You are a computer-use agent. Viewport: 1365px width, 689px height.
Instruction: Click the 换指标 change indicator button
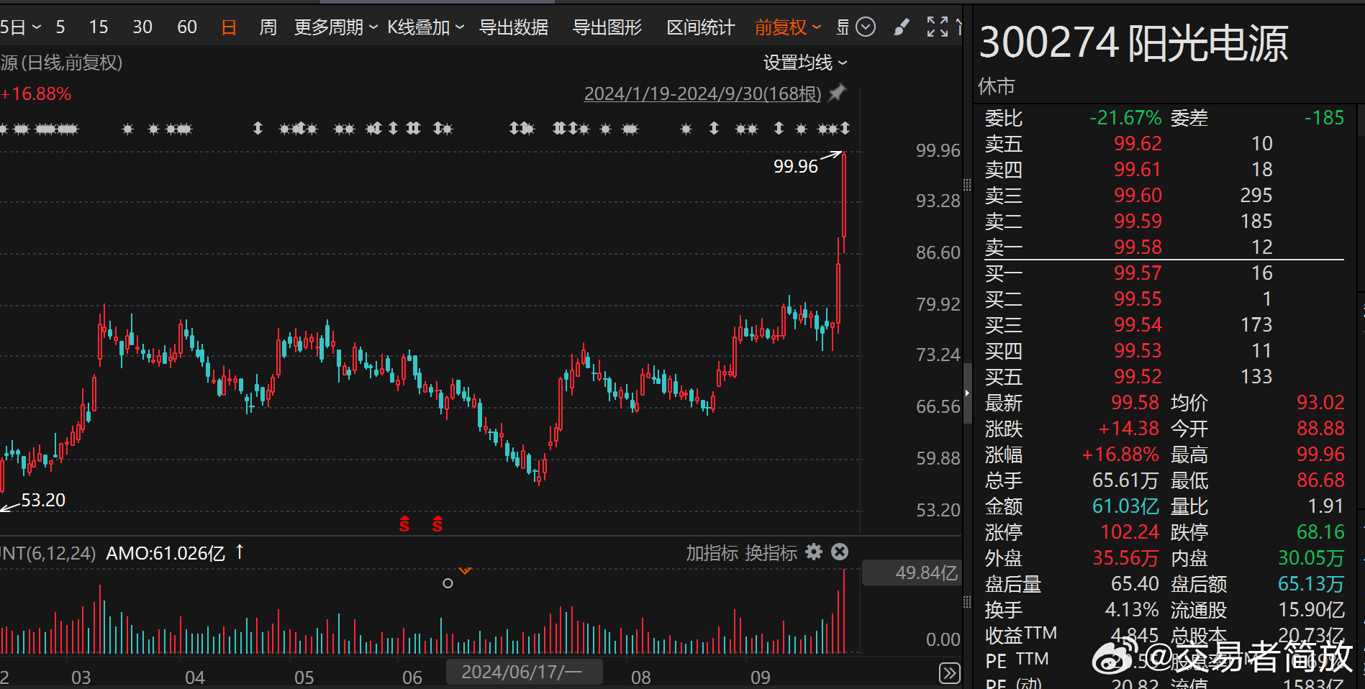click(x=771, y=552)
